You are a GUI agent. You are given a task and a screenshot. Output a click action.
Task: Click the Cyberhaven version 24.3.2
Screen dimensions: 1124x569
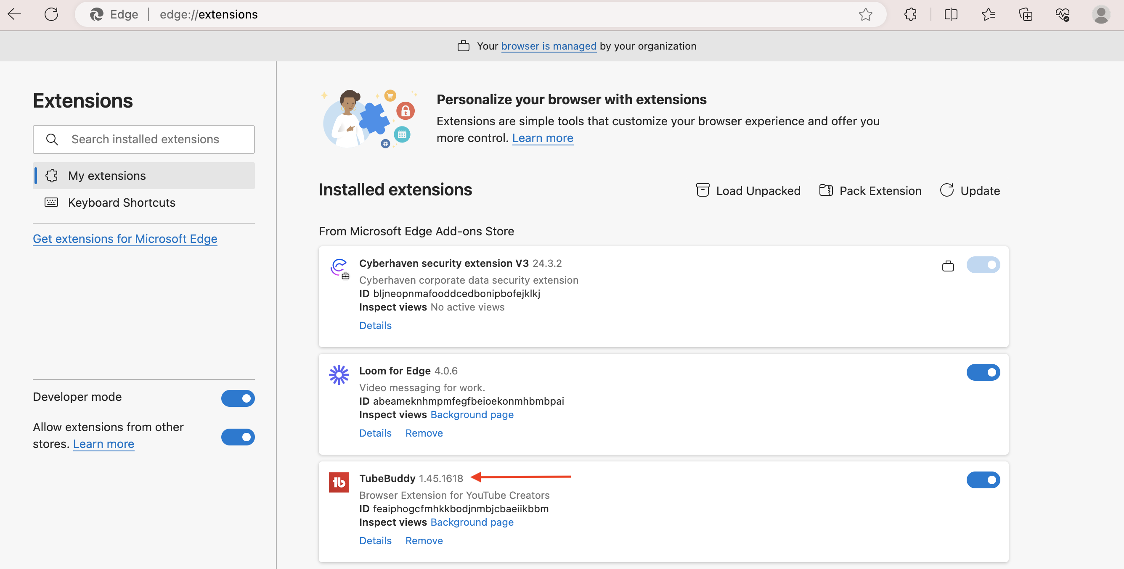[547, 263]
